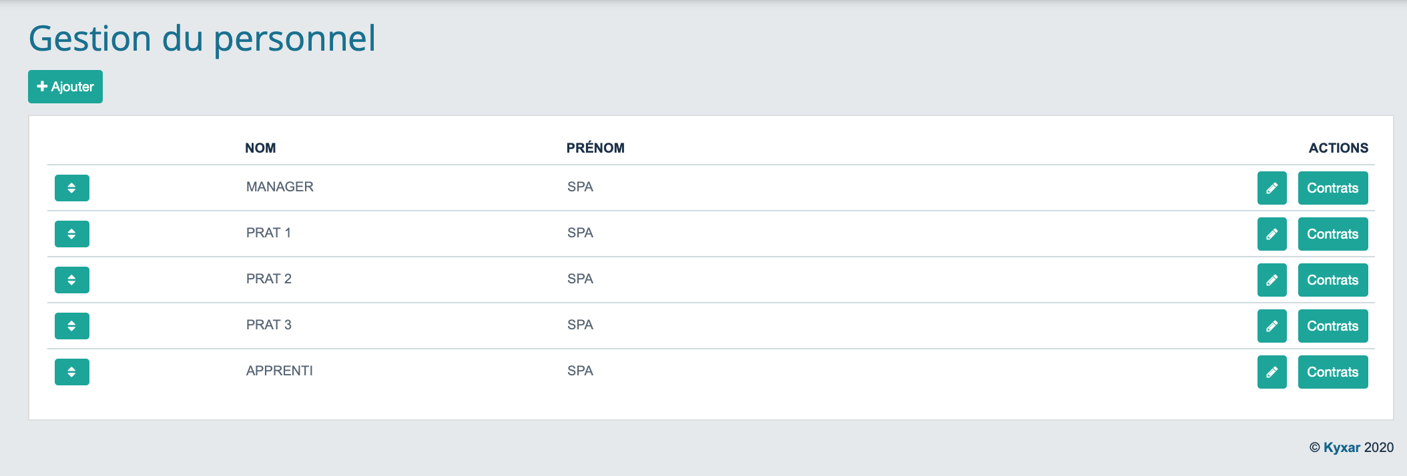Click the up-down arrows beside PRAT 2
Viewport: 1407px width, 476px height.
(72, 280)
